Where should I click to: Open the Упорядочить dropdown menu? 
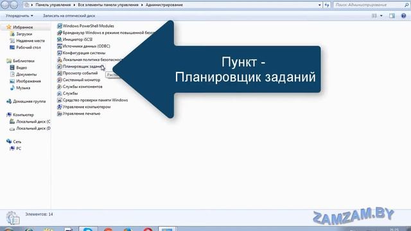[19, 15]
